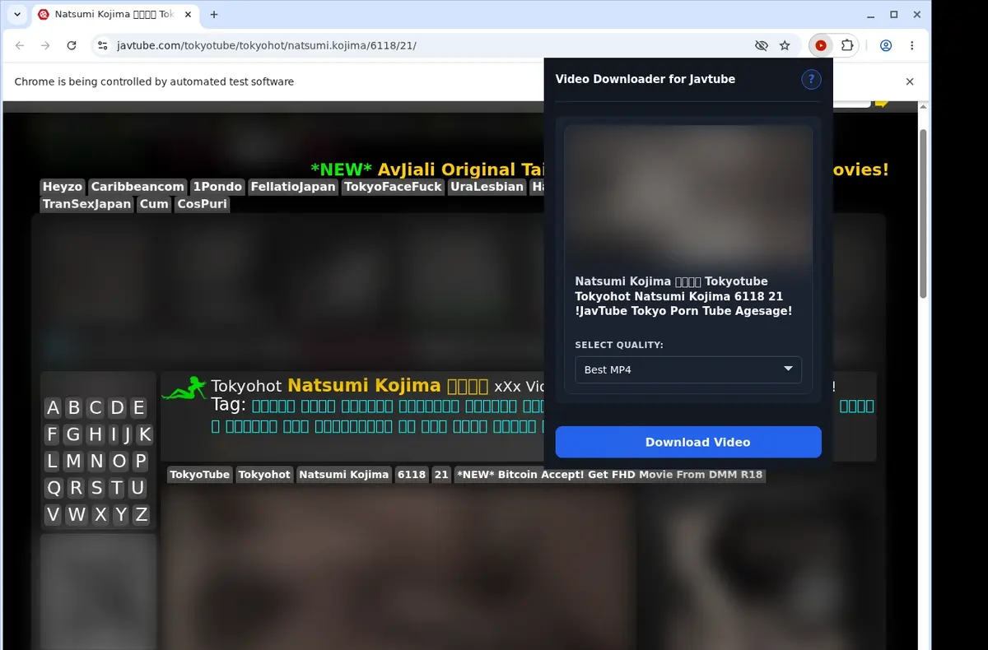The image size is (988, 650).
Task: Reload the current page
Action: 72,46
